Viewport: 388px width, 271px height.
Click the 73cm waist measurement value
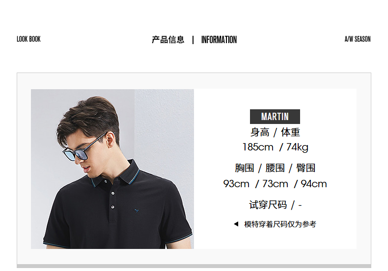[275, 184]
